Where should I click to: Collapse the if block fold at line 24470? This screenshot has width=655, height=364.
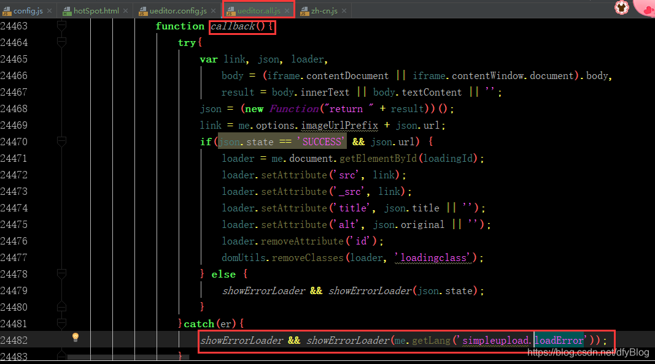click(x=61, y=142)
